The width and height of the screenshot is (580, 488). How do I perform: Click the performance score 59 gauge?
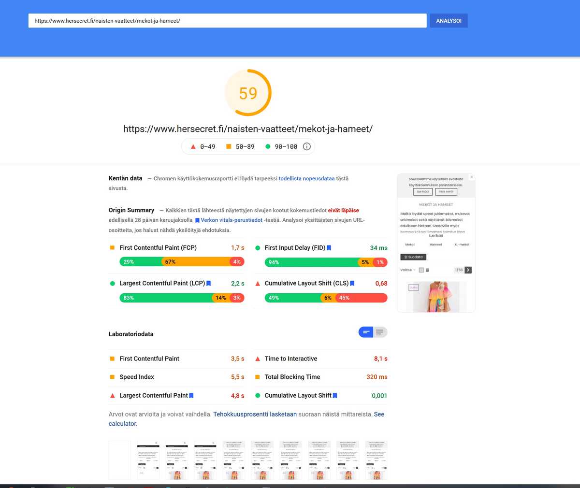(x=248, y=93)
